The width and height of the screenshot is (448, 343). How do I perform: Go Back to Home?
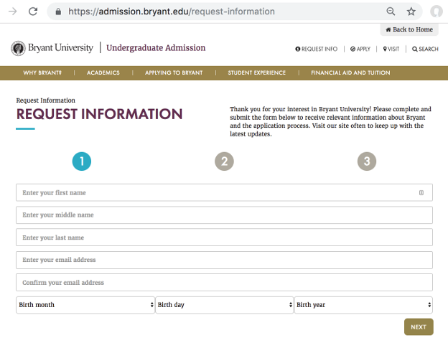pos(409,29)
